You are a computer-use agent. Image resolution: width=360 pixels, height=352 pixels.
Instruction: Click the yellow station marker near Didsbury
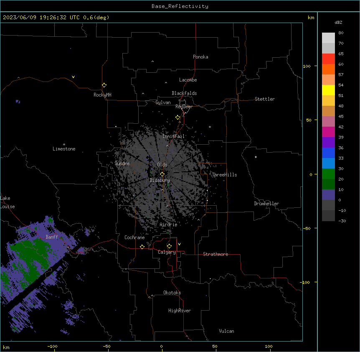pyautogui.click(x=162, y=174)
